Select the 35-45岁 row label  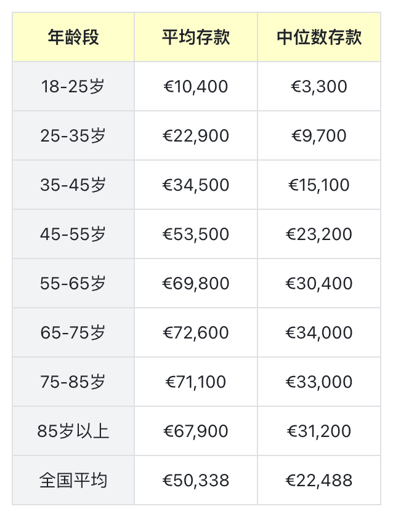tap(73, 185)
